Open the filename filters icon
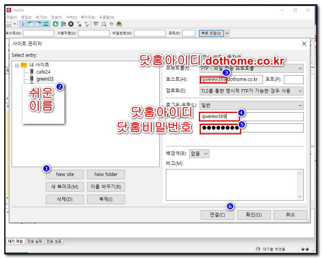Image resolution: width=322 pixels, height=259 pixels. (x=96, y=24)
